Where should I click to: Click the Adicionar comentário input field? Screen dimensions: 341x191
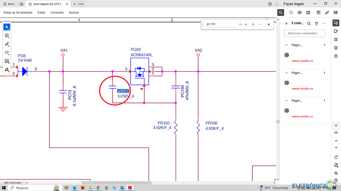tap(305, 33)
